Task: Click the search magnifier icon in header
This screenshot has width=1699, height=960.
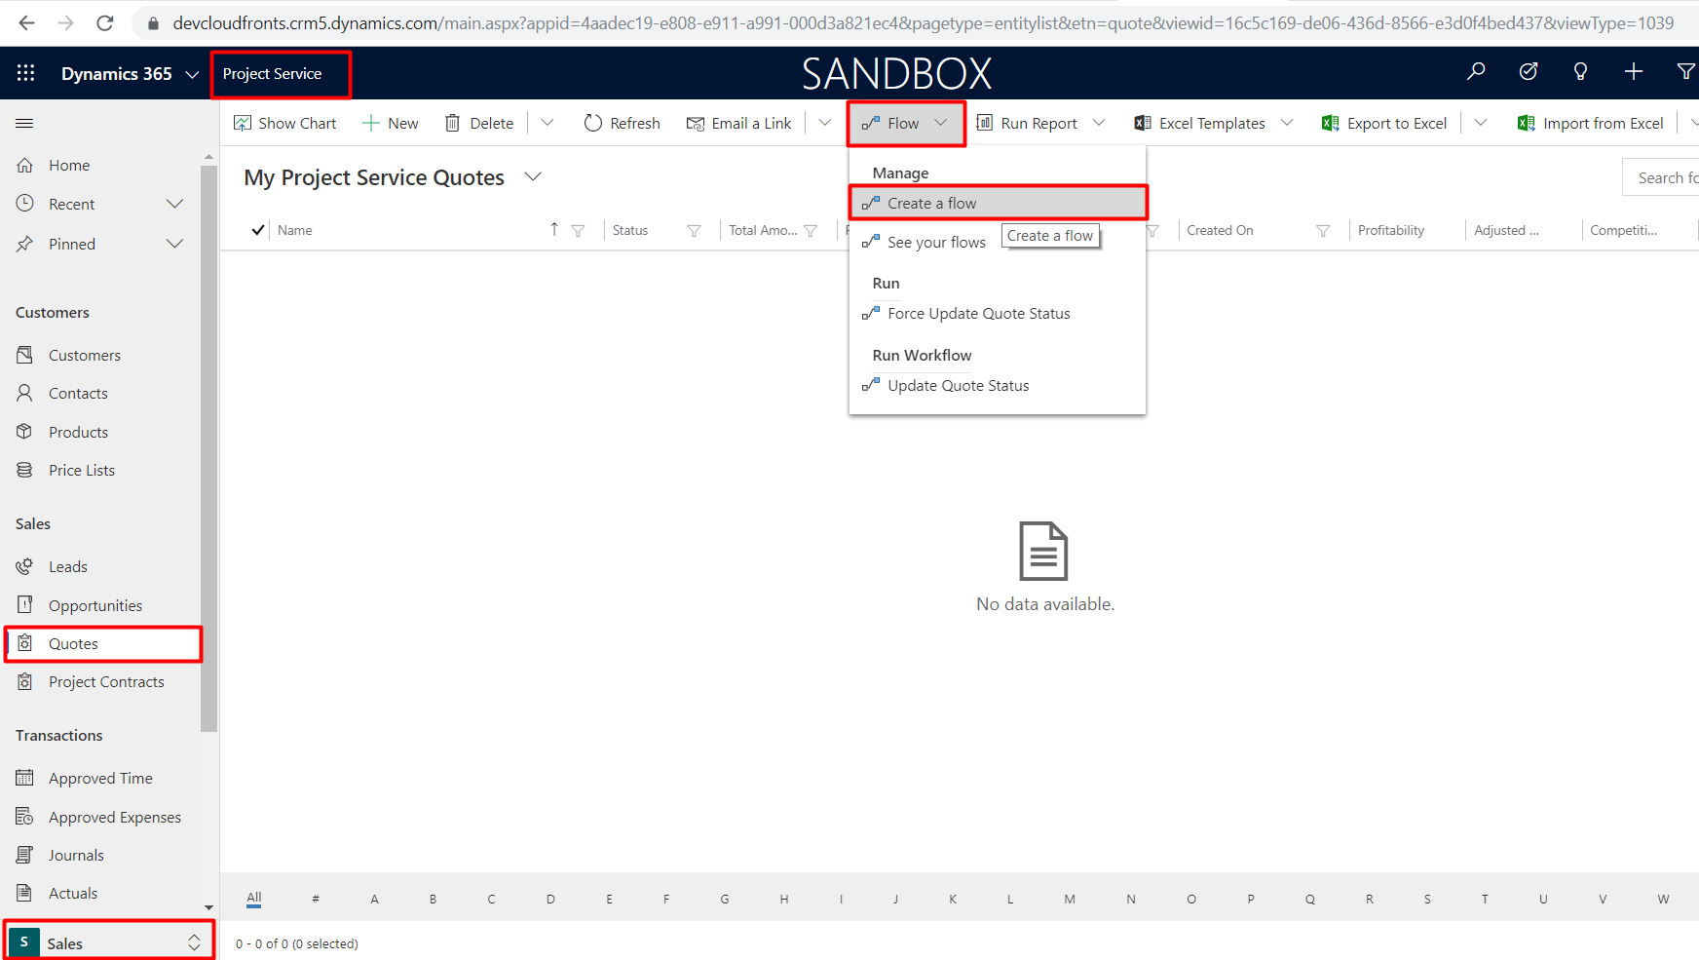Action: (x=1476, y=71)
